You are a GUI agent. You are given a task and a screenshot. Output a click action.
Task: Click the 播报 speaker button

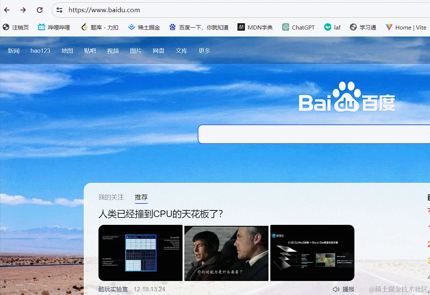click(x=343, y=289)
